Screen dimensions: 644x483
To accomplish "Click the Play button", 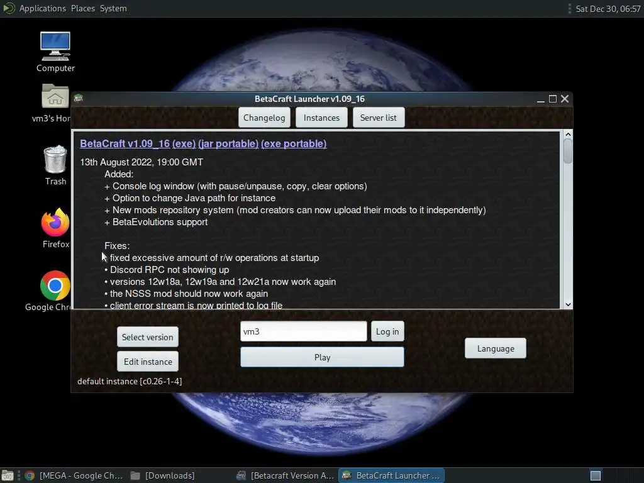I will pyautogui.click(x=322, y=357).
